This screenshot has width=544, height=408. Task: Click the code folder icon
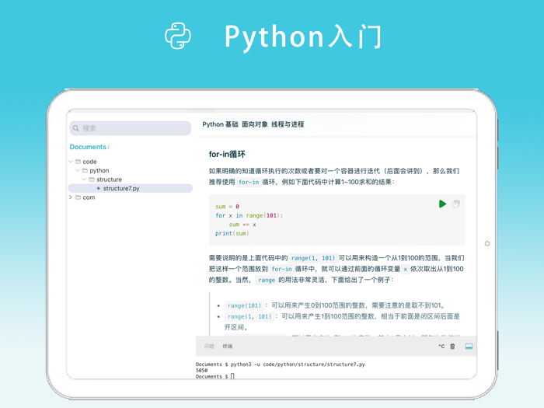[x=78, y=162]
